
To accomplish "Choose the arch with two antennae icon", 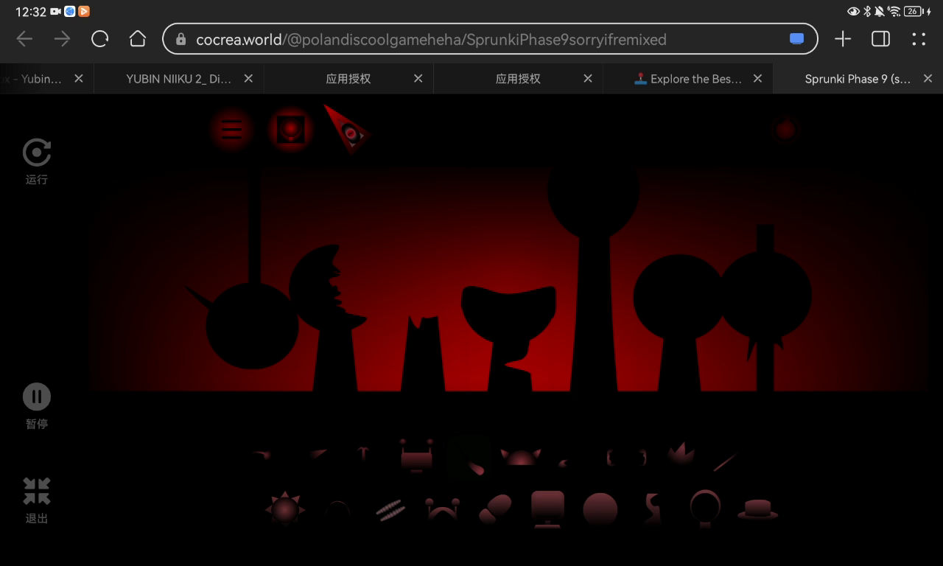I will (x=442, y=509).
